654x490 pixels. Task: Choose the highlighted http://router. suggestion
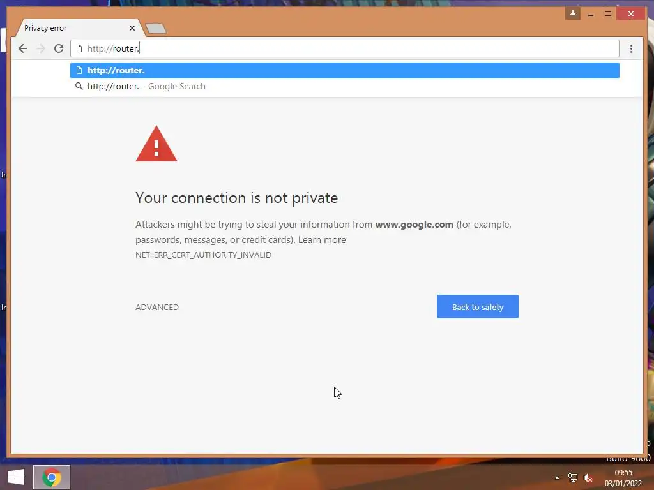[344, 70]
